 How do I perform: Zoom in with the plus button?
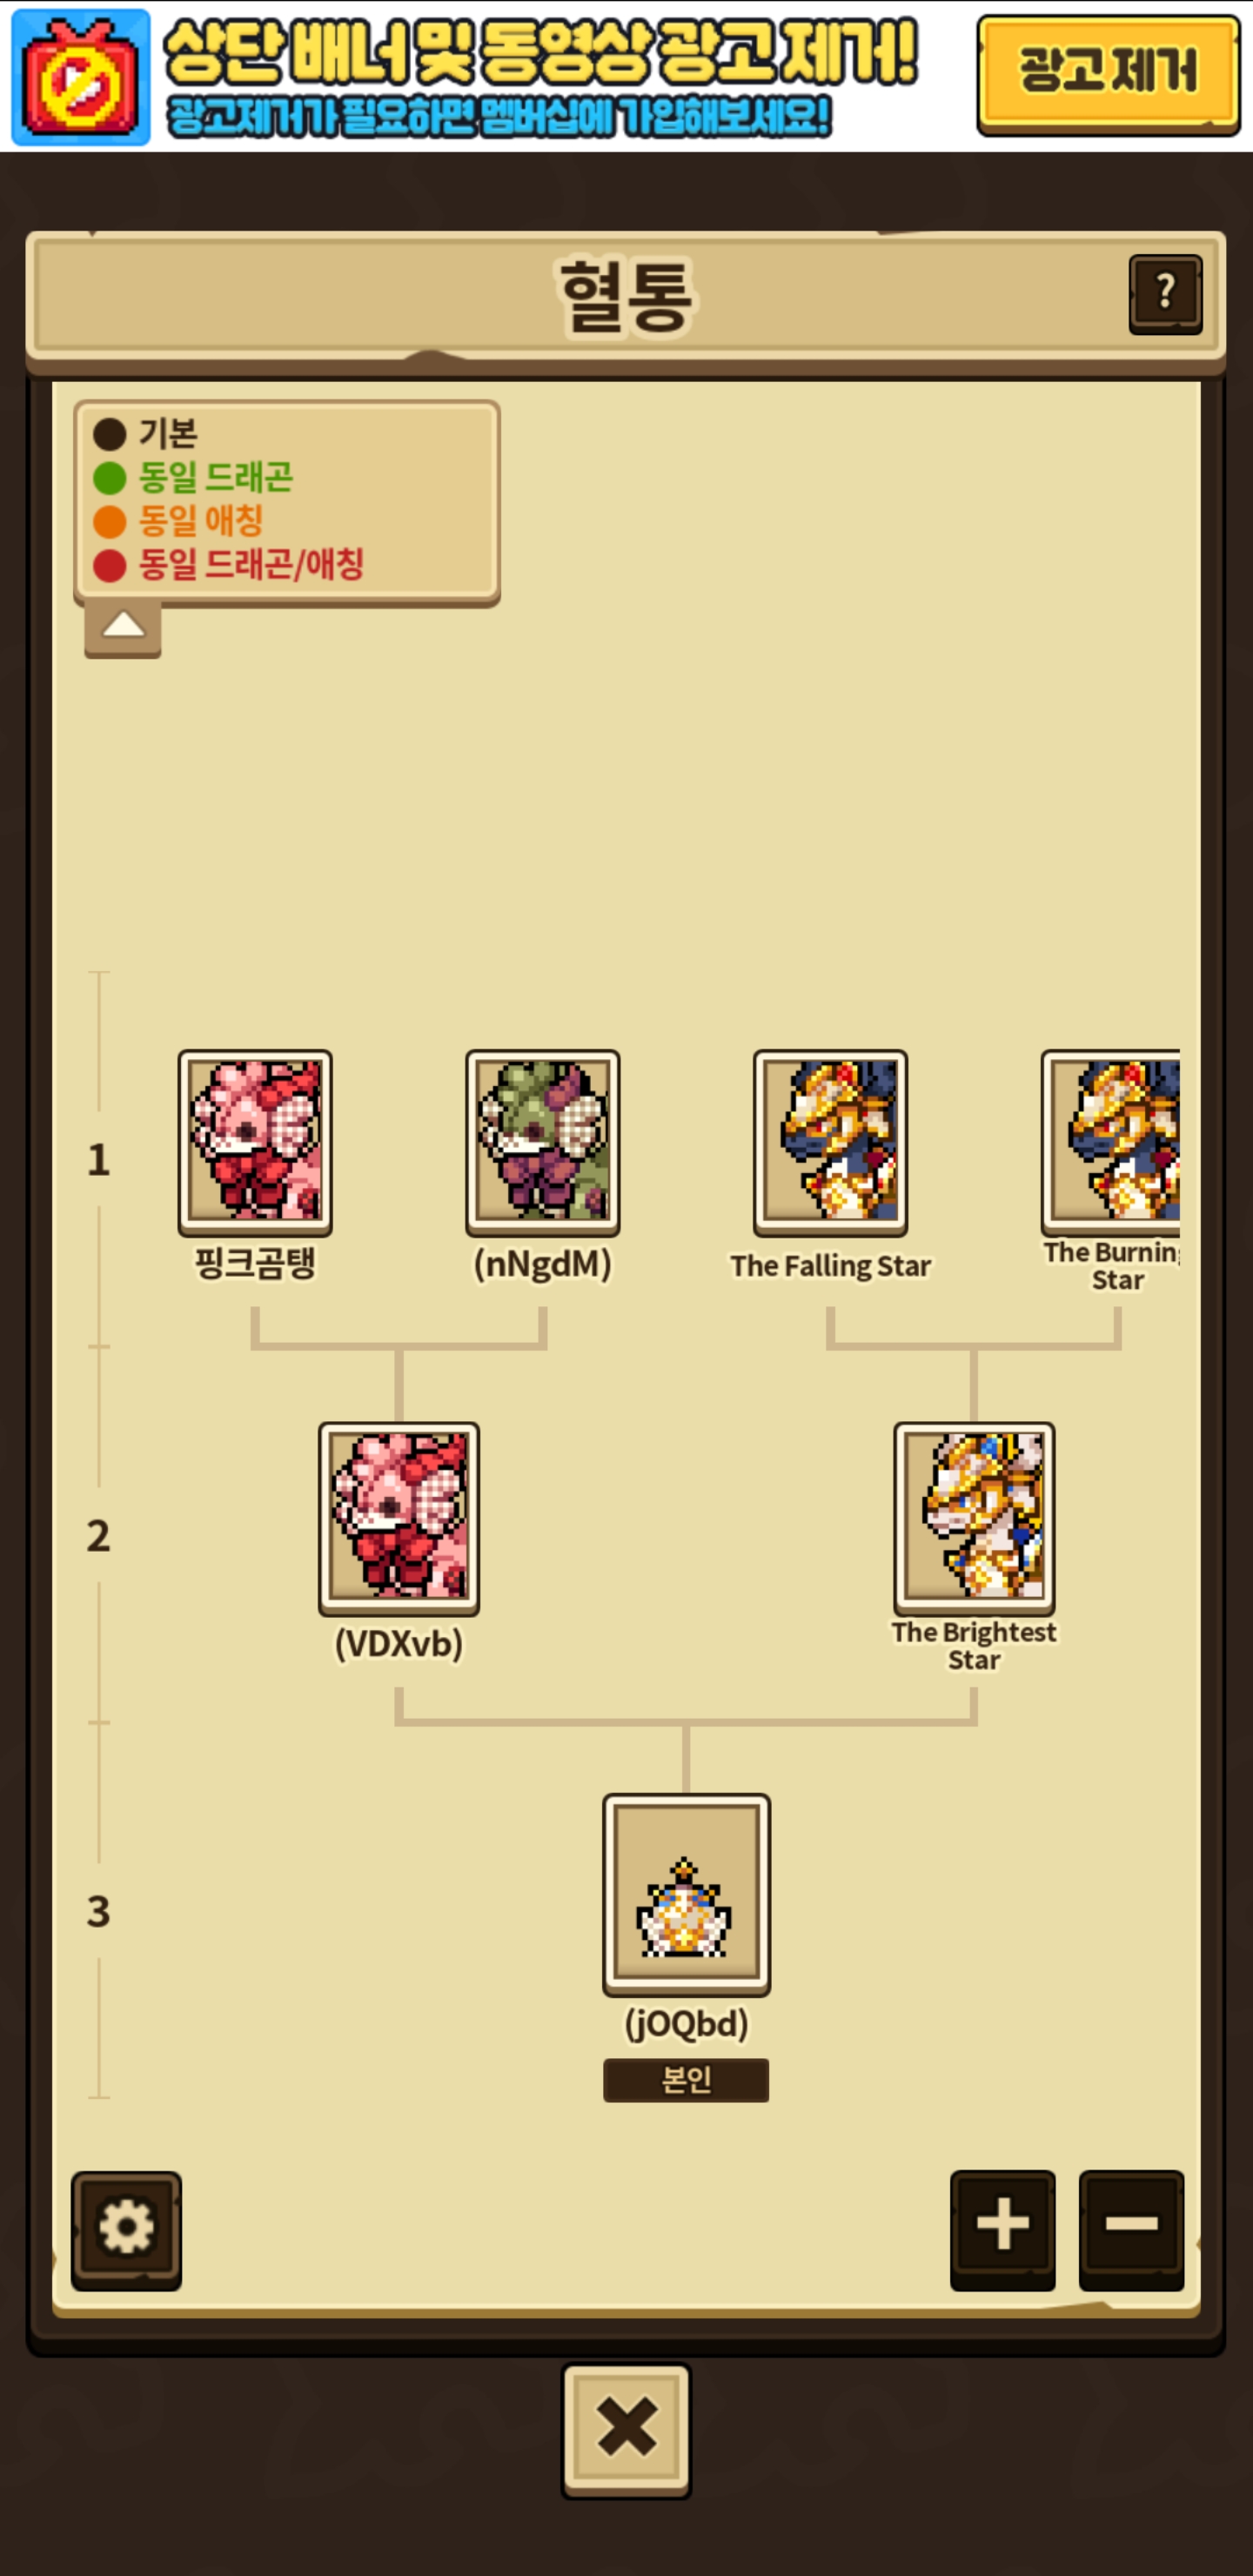[x=1002, y=2229]
